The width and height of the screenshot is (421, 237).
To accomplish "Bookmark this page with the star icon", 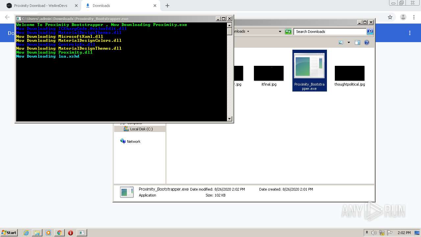I will coord(390,17).
